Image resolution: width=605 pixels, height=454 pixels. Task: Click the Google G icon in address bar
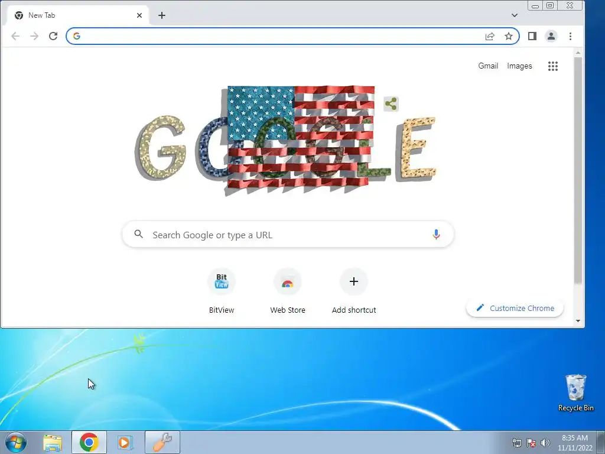[76, 36]
